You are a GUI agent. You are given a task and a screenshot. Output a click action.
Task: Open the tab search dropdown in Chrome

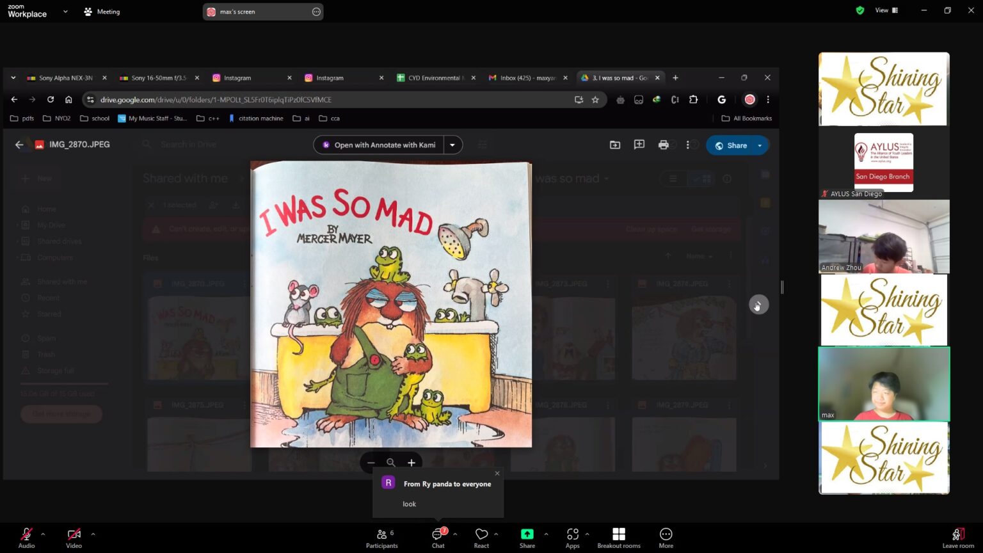13,77
